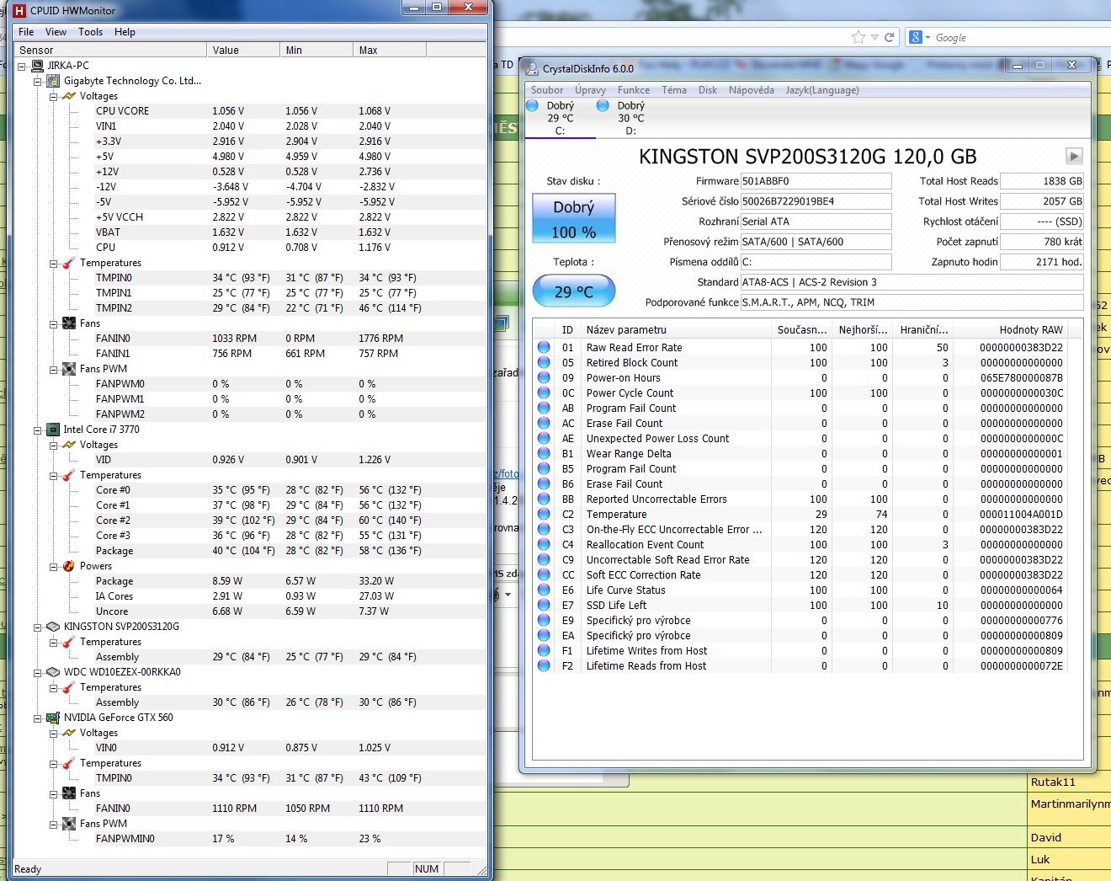Click the Dobrý 100 % health status button
The width and height of the screenshot is (1111, 881).
pos(573,219)
